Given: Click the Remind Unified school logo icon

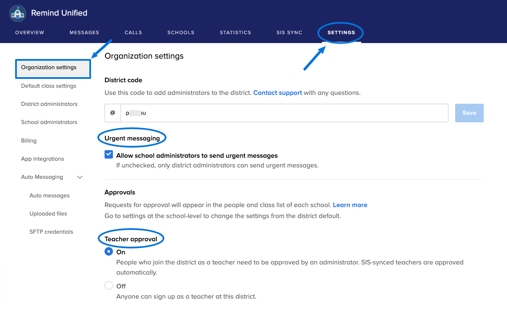Looking at the screenshot, I should click(18, 13).
